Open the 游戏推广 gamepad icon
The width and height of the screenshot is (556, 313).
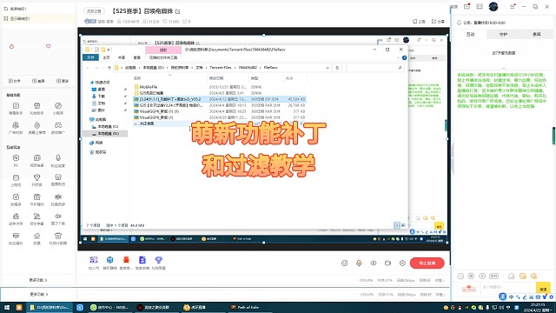58,125
